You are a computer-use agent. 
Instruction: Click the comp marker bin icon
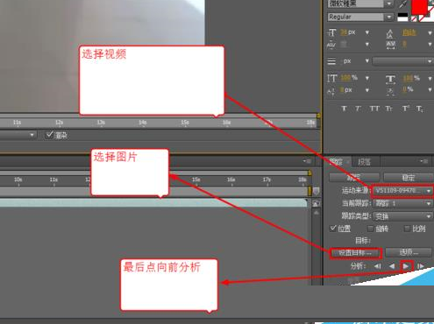point(317,192)
